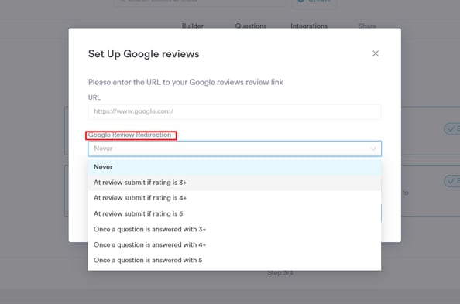Select Once a question is answered with 5
Viewport: 460px width, 304px height.
click(235, 261)
